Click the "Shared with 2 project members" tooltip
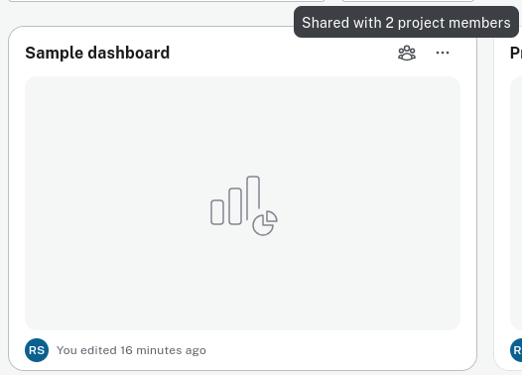 click(406, 22)
